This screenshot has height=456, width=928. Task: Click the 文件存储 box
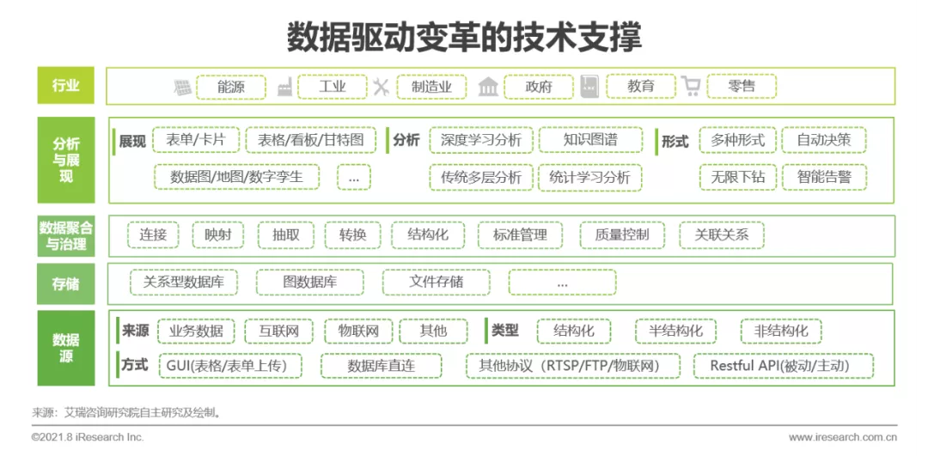pos(437,283)
